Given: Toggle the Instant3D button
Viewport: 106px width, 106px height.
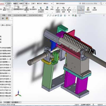Looking at the screenshot, I should (81, 10).
